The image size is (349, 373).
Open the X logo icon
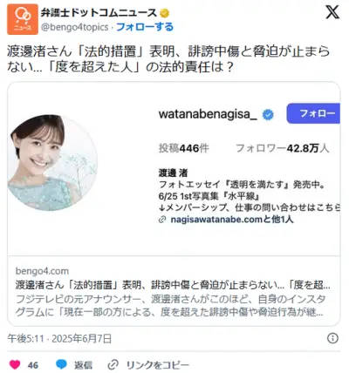click(332, 12)
